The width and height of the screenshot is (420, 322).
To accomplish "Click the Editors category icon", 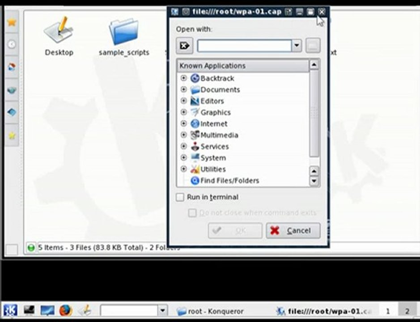I will tap(195, 101).
